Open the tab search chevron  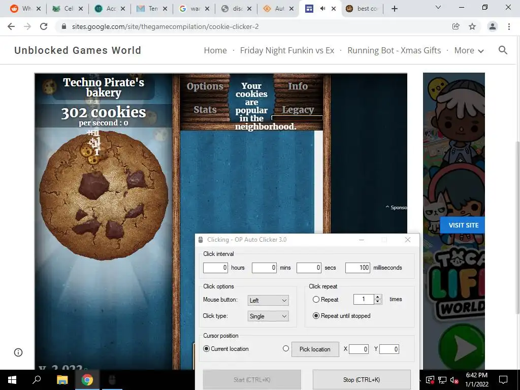tap(438, 7)
